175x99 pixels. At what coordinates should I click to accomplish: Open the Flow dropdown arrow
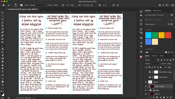tap(76, 5)
